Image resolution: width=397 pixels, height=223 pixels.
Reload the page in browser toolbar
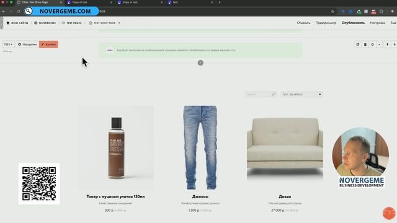click(x=19, y=11)
